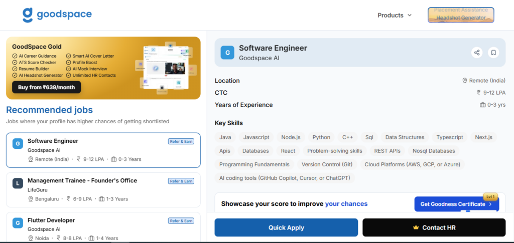Image resolution: width=514 pixels, height=243 pixels.
Task: Click the G avatar on Software Engineer card
Action: click(x=18, y=144)
